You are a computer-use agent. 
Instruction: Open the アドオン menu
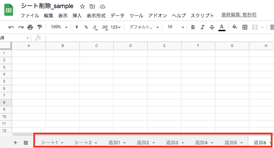tap(158, 15)
